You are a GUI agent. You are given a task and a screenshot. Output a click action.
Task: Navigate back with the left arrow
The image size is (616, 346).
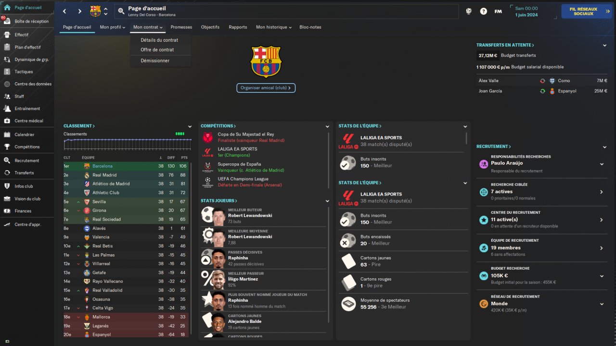[x=65, y=11]
